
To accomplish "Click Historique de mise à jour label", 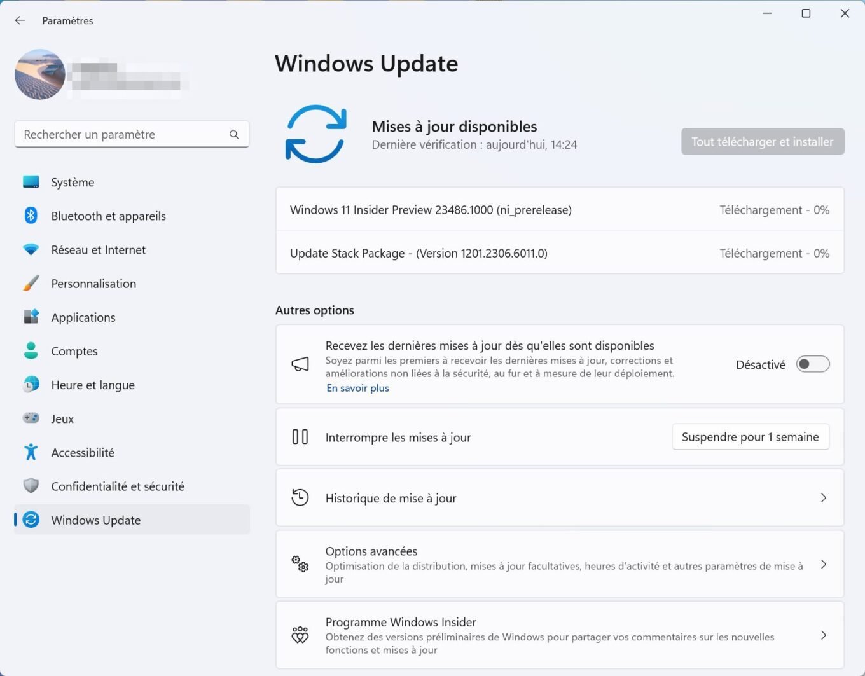I will pos(391,498).
